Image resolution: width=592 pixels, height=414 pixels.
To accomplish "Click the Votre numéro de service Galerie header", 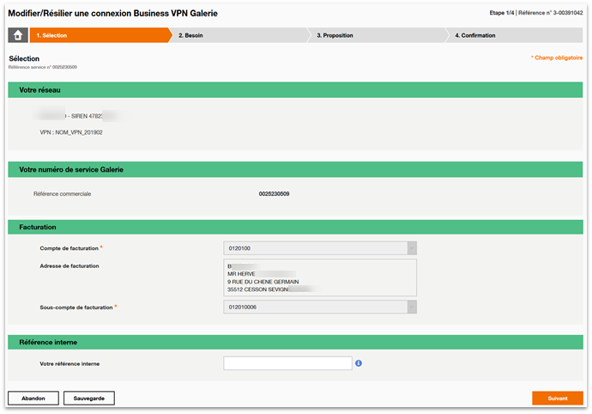I will [295, 169].
